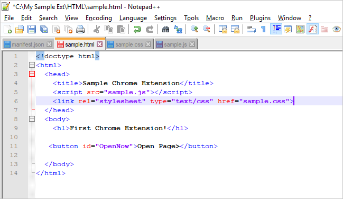Image resolution: width=343 pixels, height=199 pixels.
Task: Click the Paste clipboard icon
Action: [x=121, y=29]
